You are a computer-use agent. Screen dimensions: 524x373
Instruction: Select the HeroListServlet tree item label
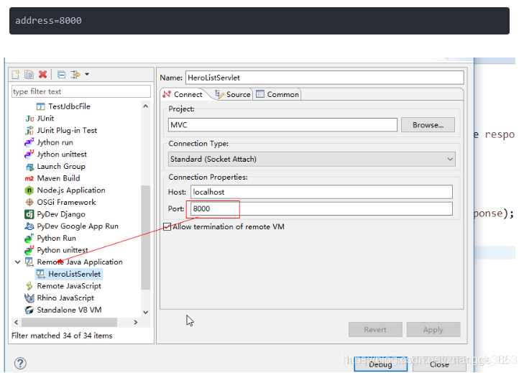coord(74,275)
